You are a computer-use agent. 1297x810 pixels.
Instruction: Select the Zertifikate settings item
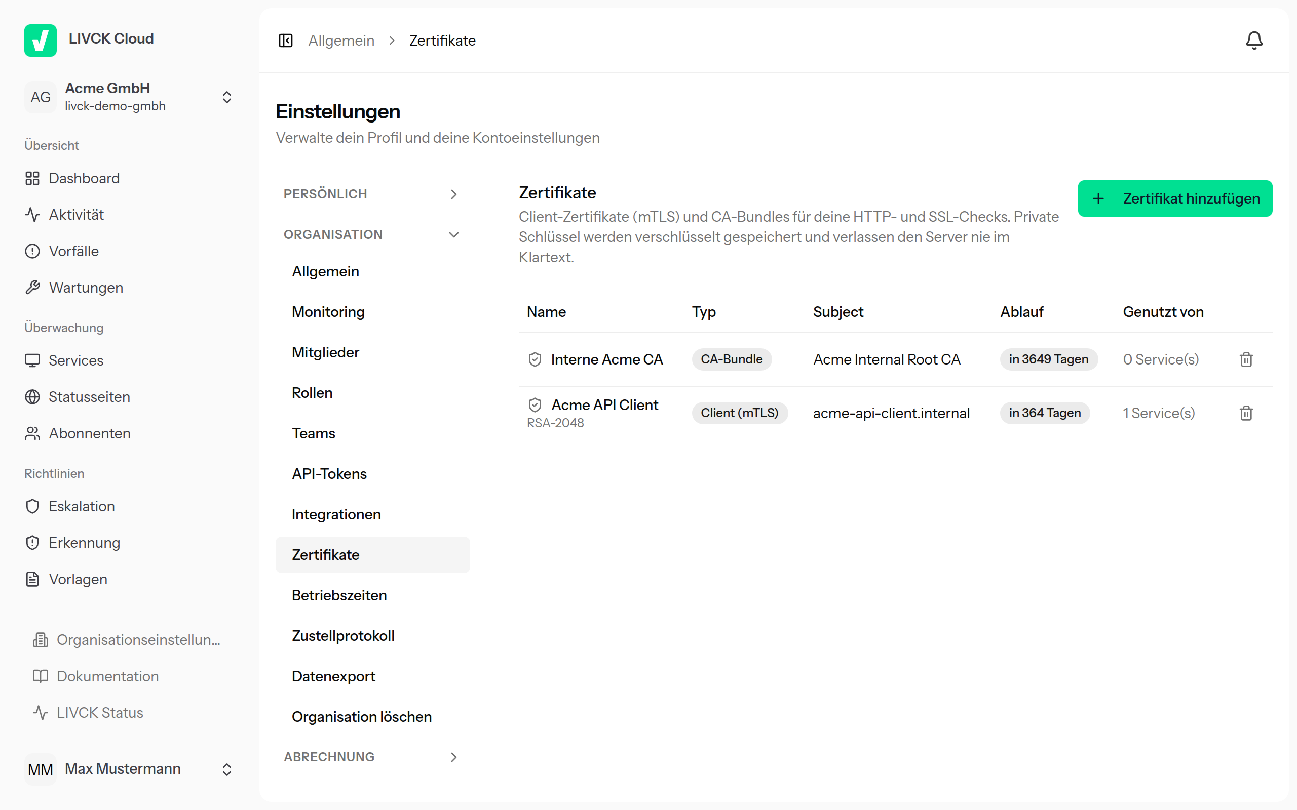[x=372, y=555]
